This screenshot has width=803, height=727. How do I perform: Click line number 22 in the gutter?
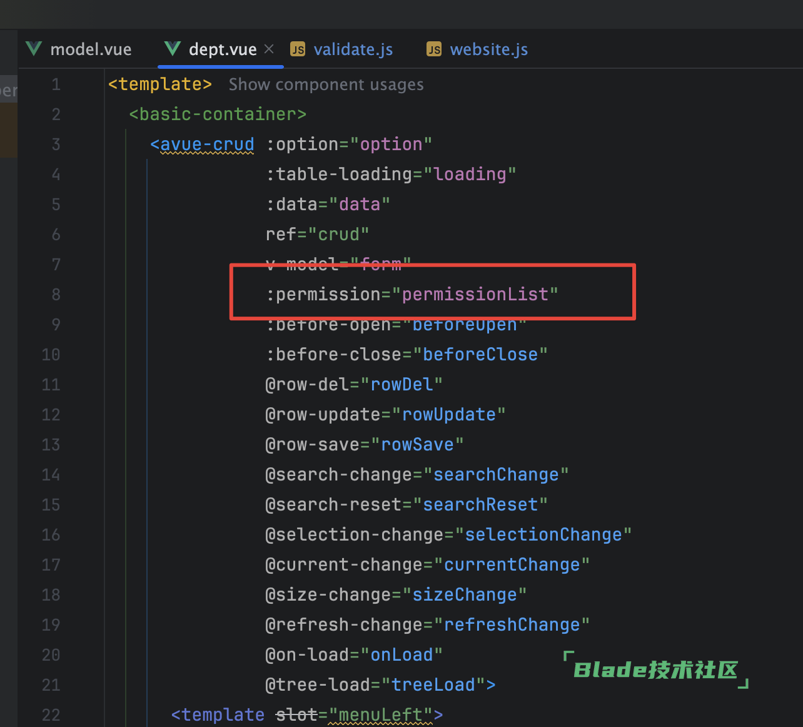(51, 715)
